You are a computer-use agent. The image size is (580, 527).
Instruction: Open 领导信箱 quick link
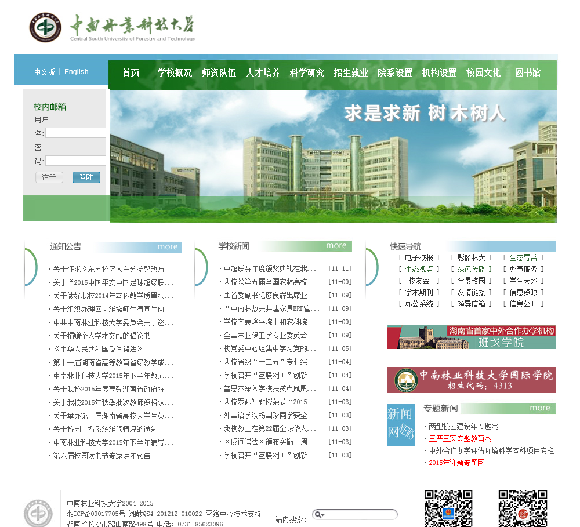coord(471,304)
